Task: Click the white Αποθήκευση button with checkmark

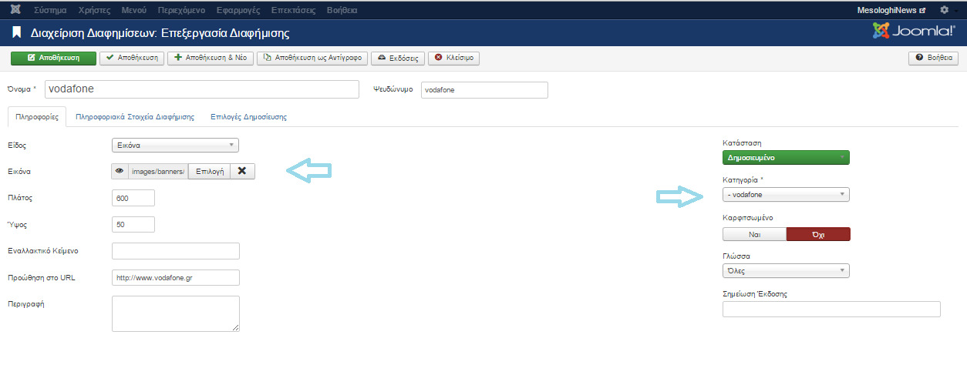Action: click(x=132, y=58)
